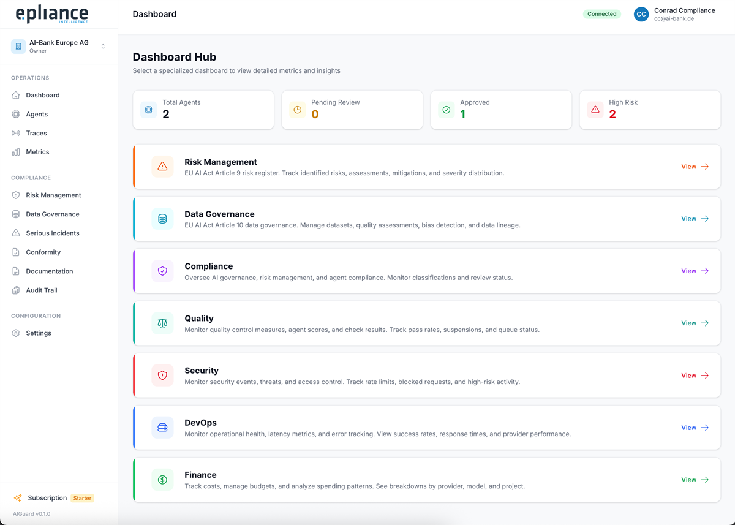This screenshot has height=525, width=735.
Task: Click the Data Governance card database icon
Action: 162,219
